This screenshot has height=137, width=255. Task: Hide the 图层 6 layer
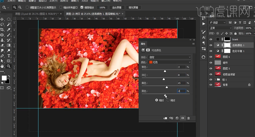tap(211, 57)
